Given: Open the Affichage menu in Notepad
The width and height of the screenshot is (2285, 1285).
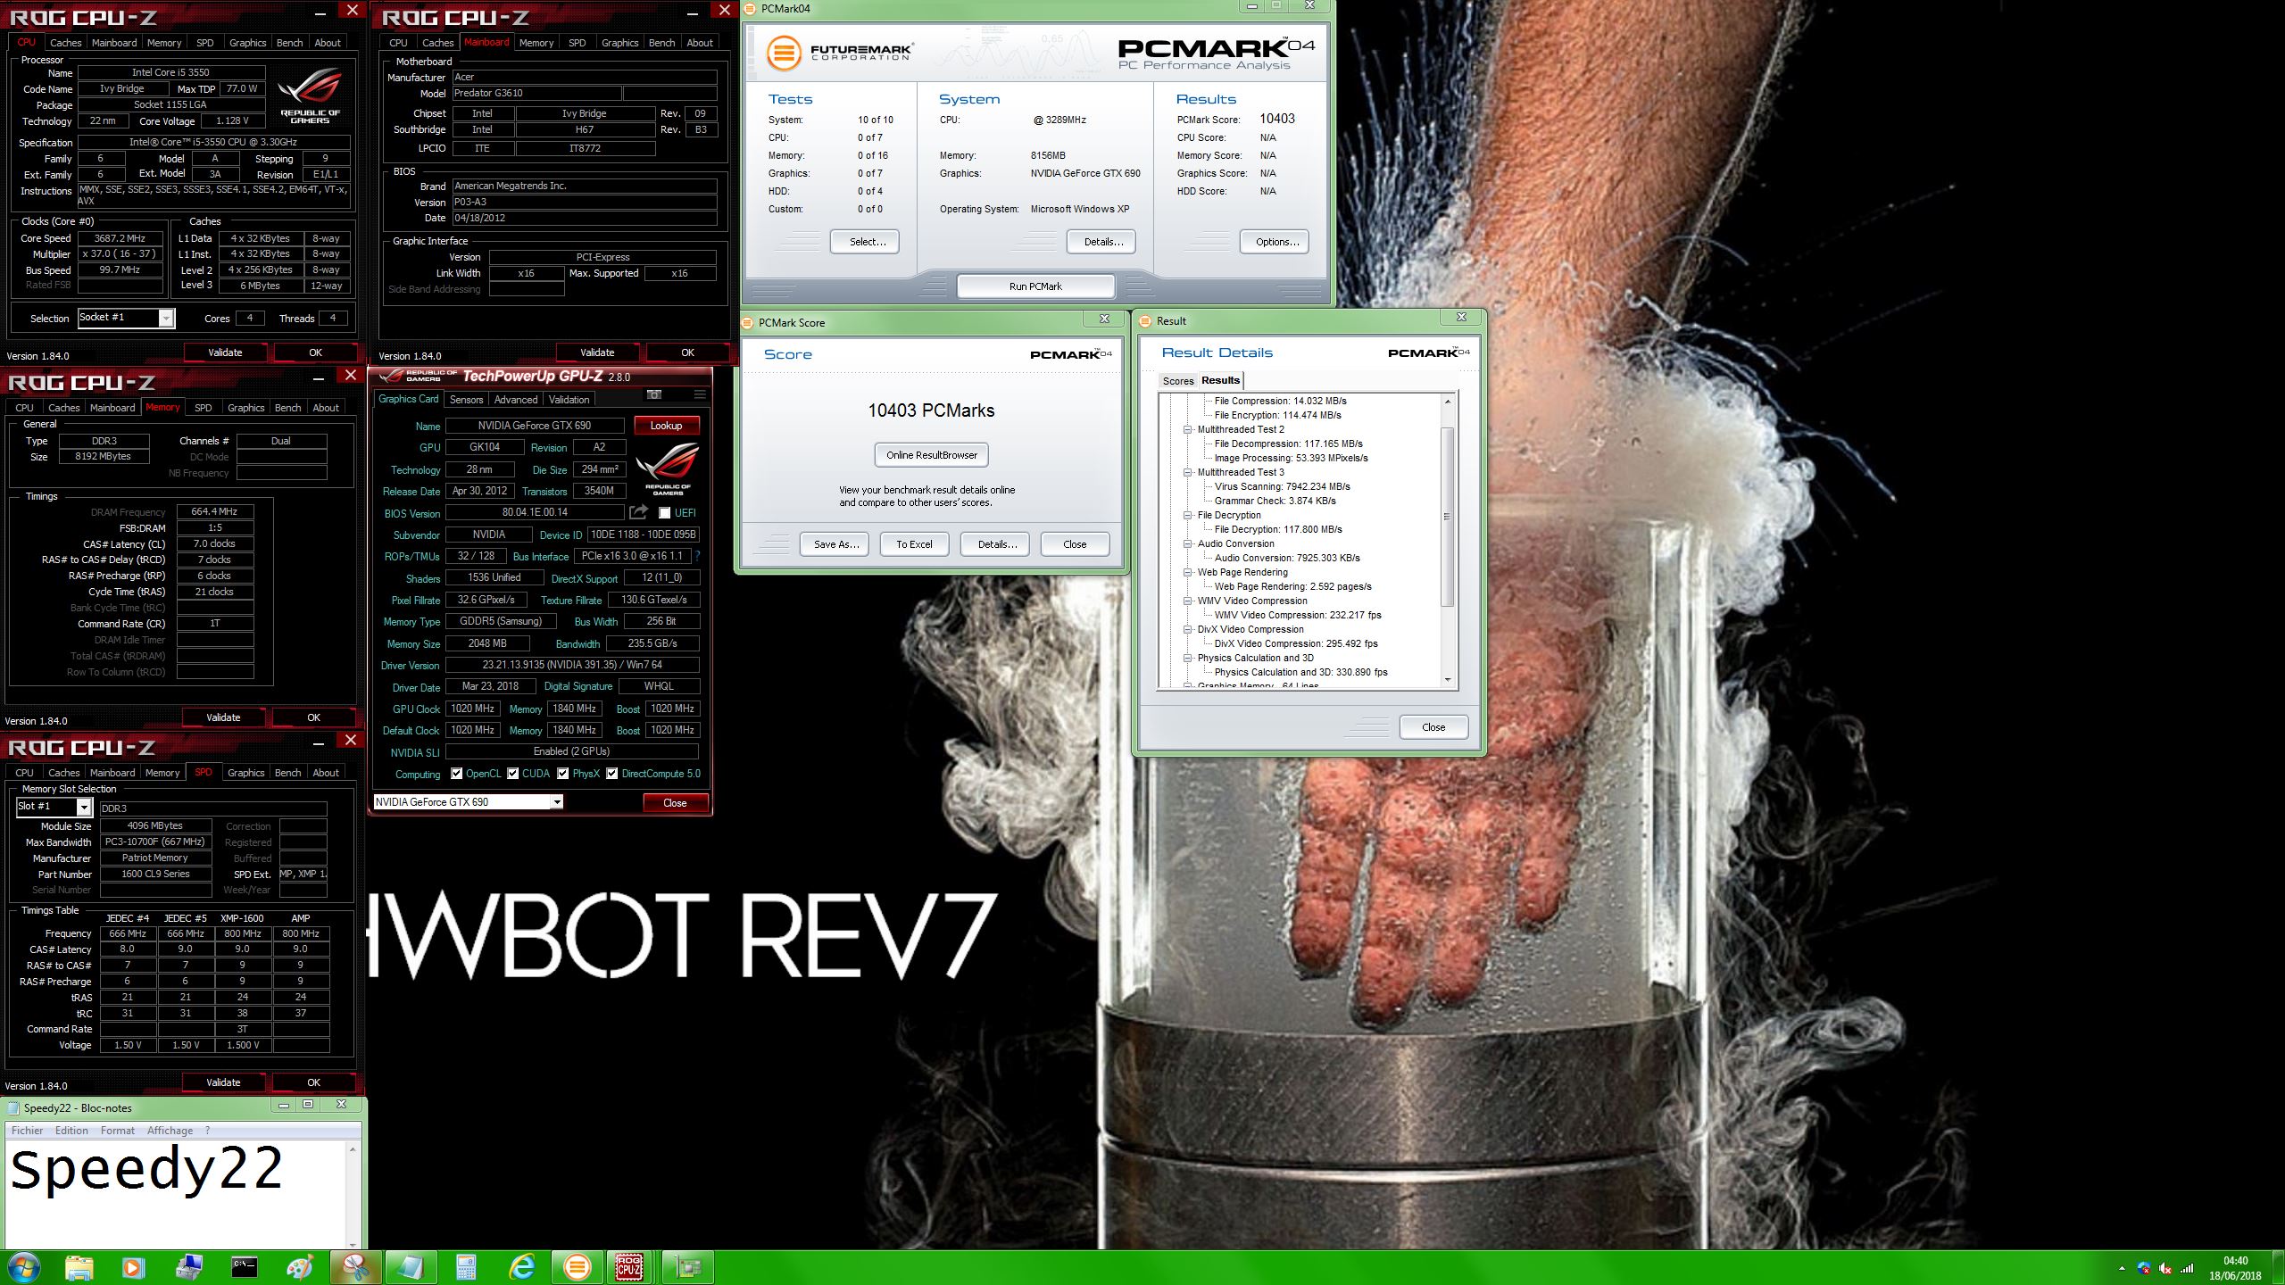Looking at the screenshot, I should tap(170, 1130).
